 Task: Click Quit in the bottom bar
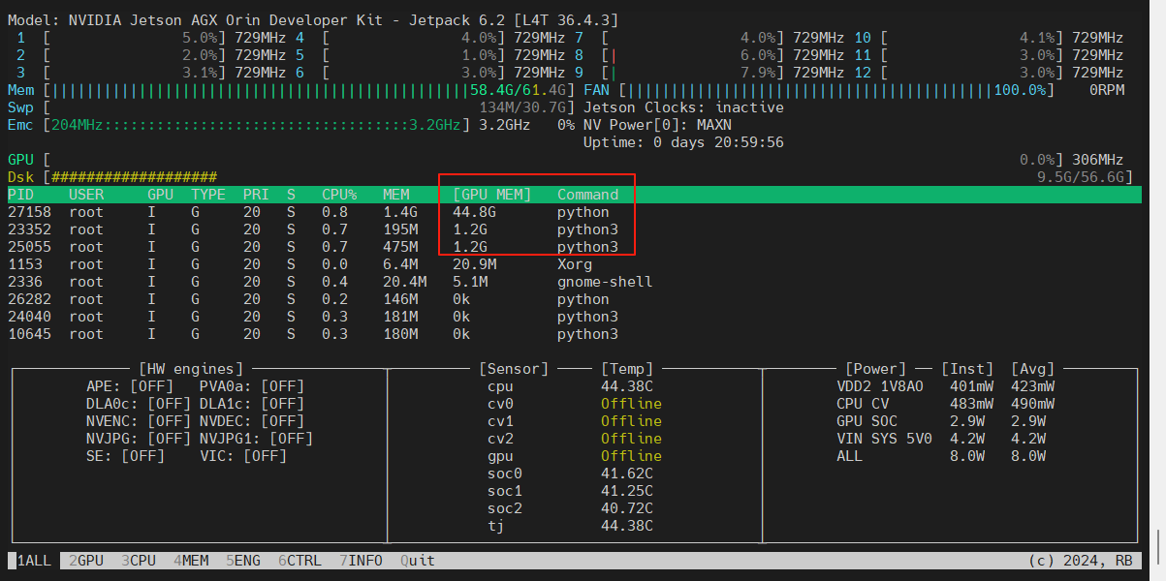click(418, 561)
